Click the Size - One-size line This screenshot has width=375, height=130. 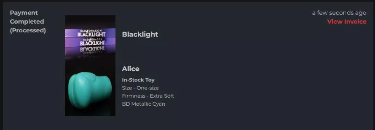click(140, 88)
